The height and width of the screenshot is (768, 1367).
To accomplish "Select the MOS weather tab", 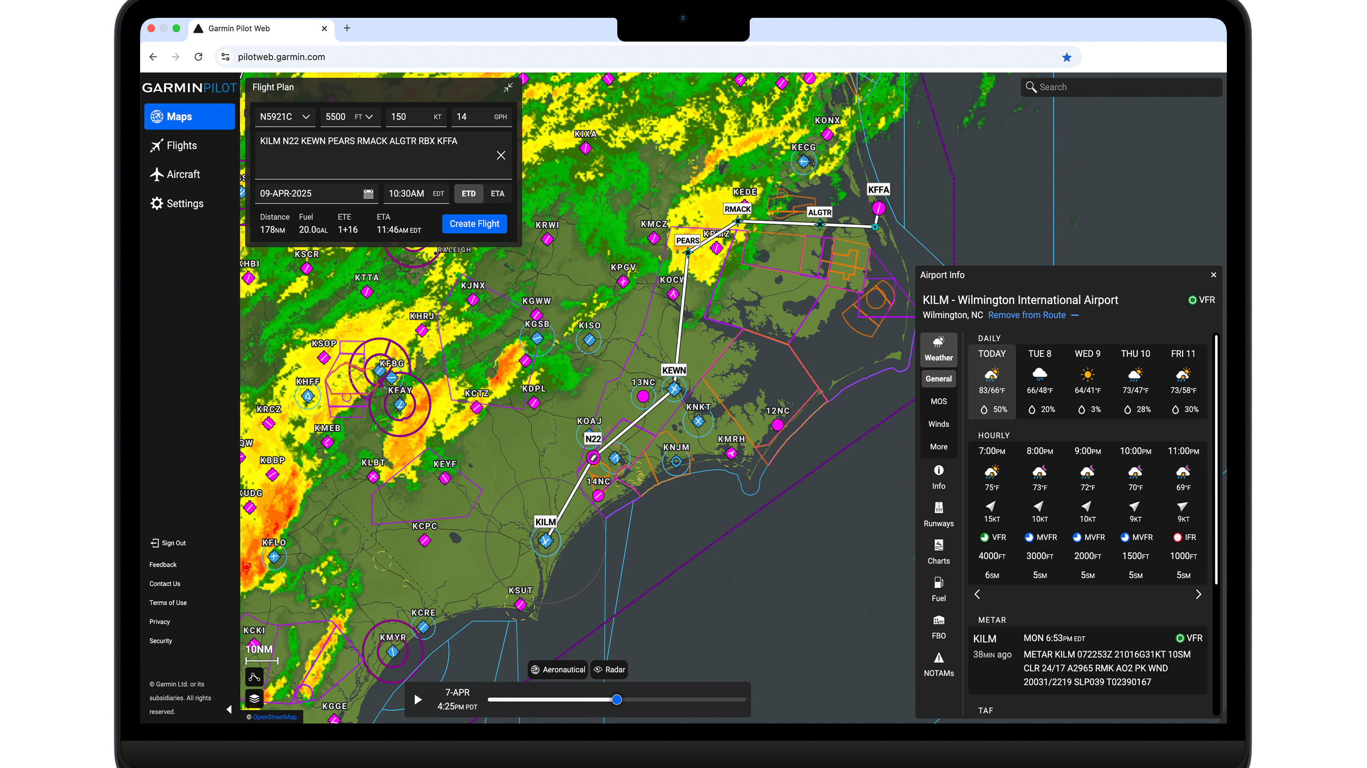I will [938, 401].
